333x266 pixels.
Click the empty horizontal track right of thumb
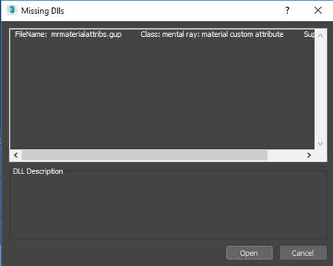click(x=285, y=155)
